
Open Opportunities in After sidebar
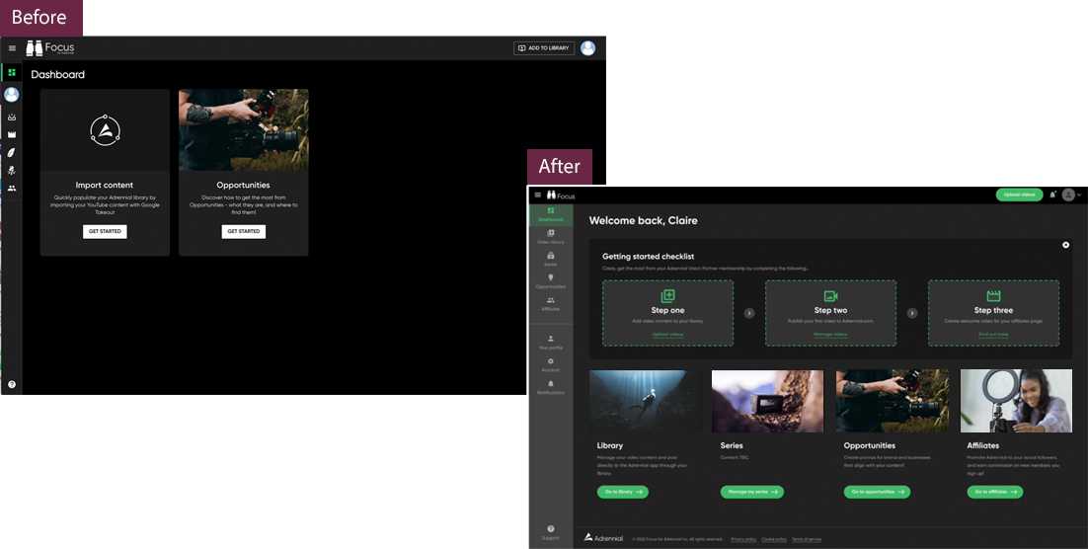551,281
